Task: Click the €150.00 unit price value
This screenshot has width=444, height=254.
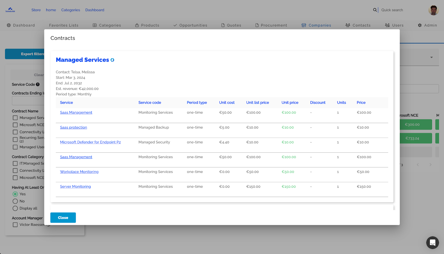Action: pos(289,187)
